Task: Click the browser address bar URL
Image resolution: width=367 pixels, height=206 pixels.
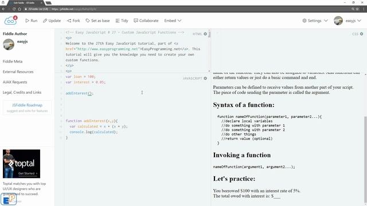Action: [73, 9]
